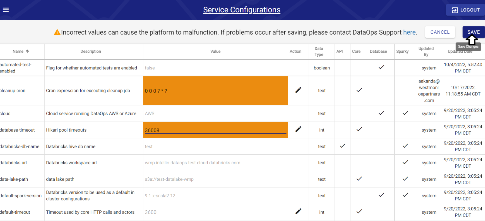Click the edit pencil for cleanup-cron
Screen dimensions: 485x221
[298, 90]
